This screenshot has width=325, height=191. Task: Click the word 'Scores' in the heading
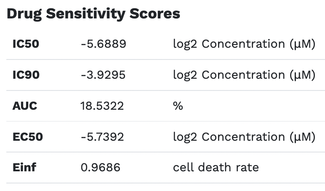[x=155, y=14]
